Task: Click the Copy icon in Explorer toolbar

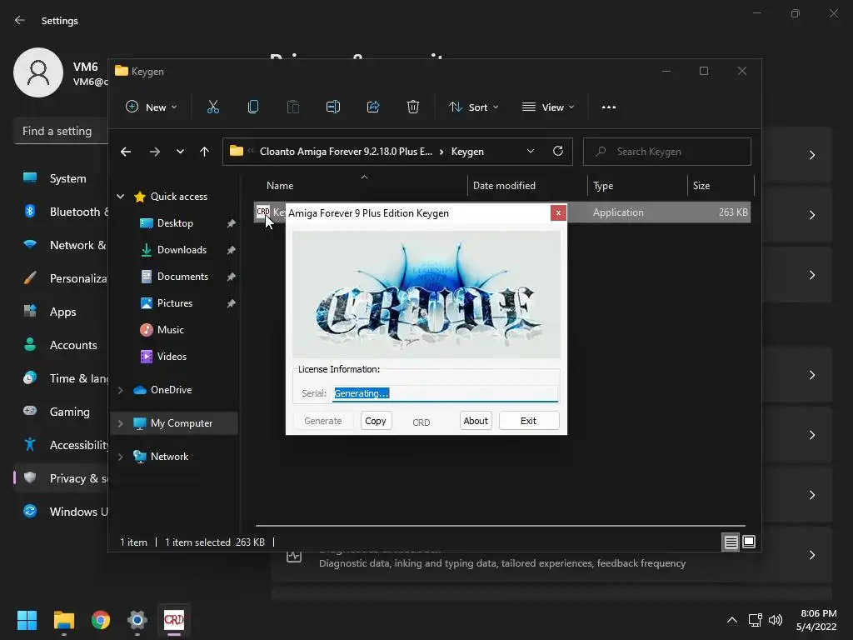Action: tap(253, 107)
